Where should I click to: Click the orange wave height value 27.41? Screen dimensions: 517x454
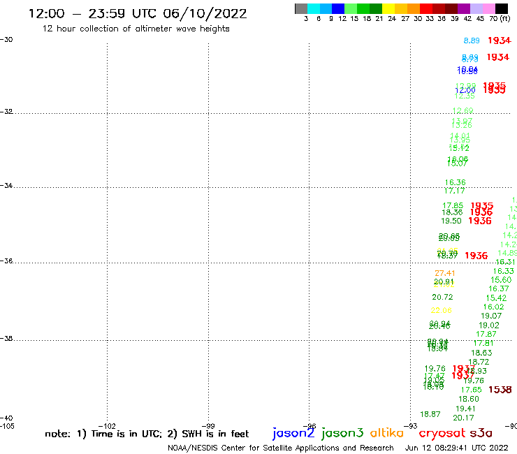(x=445, y=273)
